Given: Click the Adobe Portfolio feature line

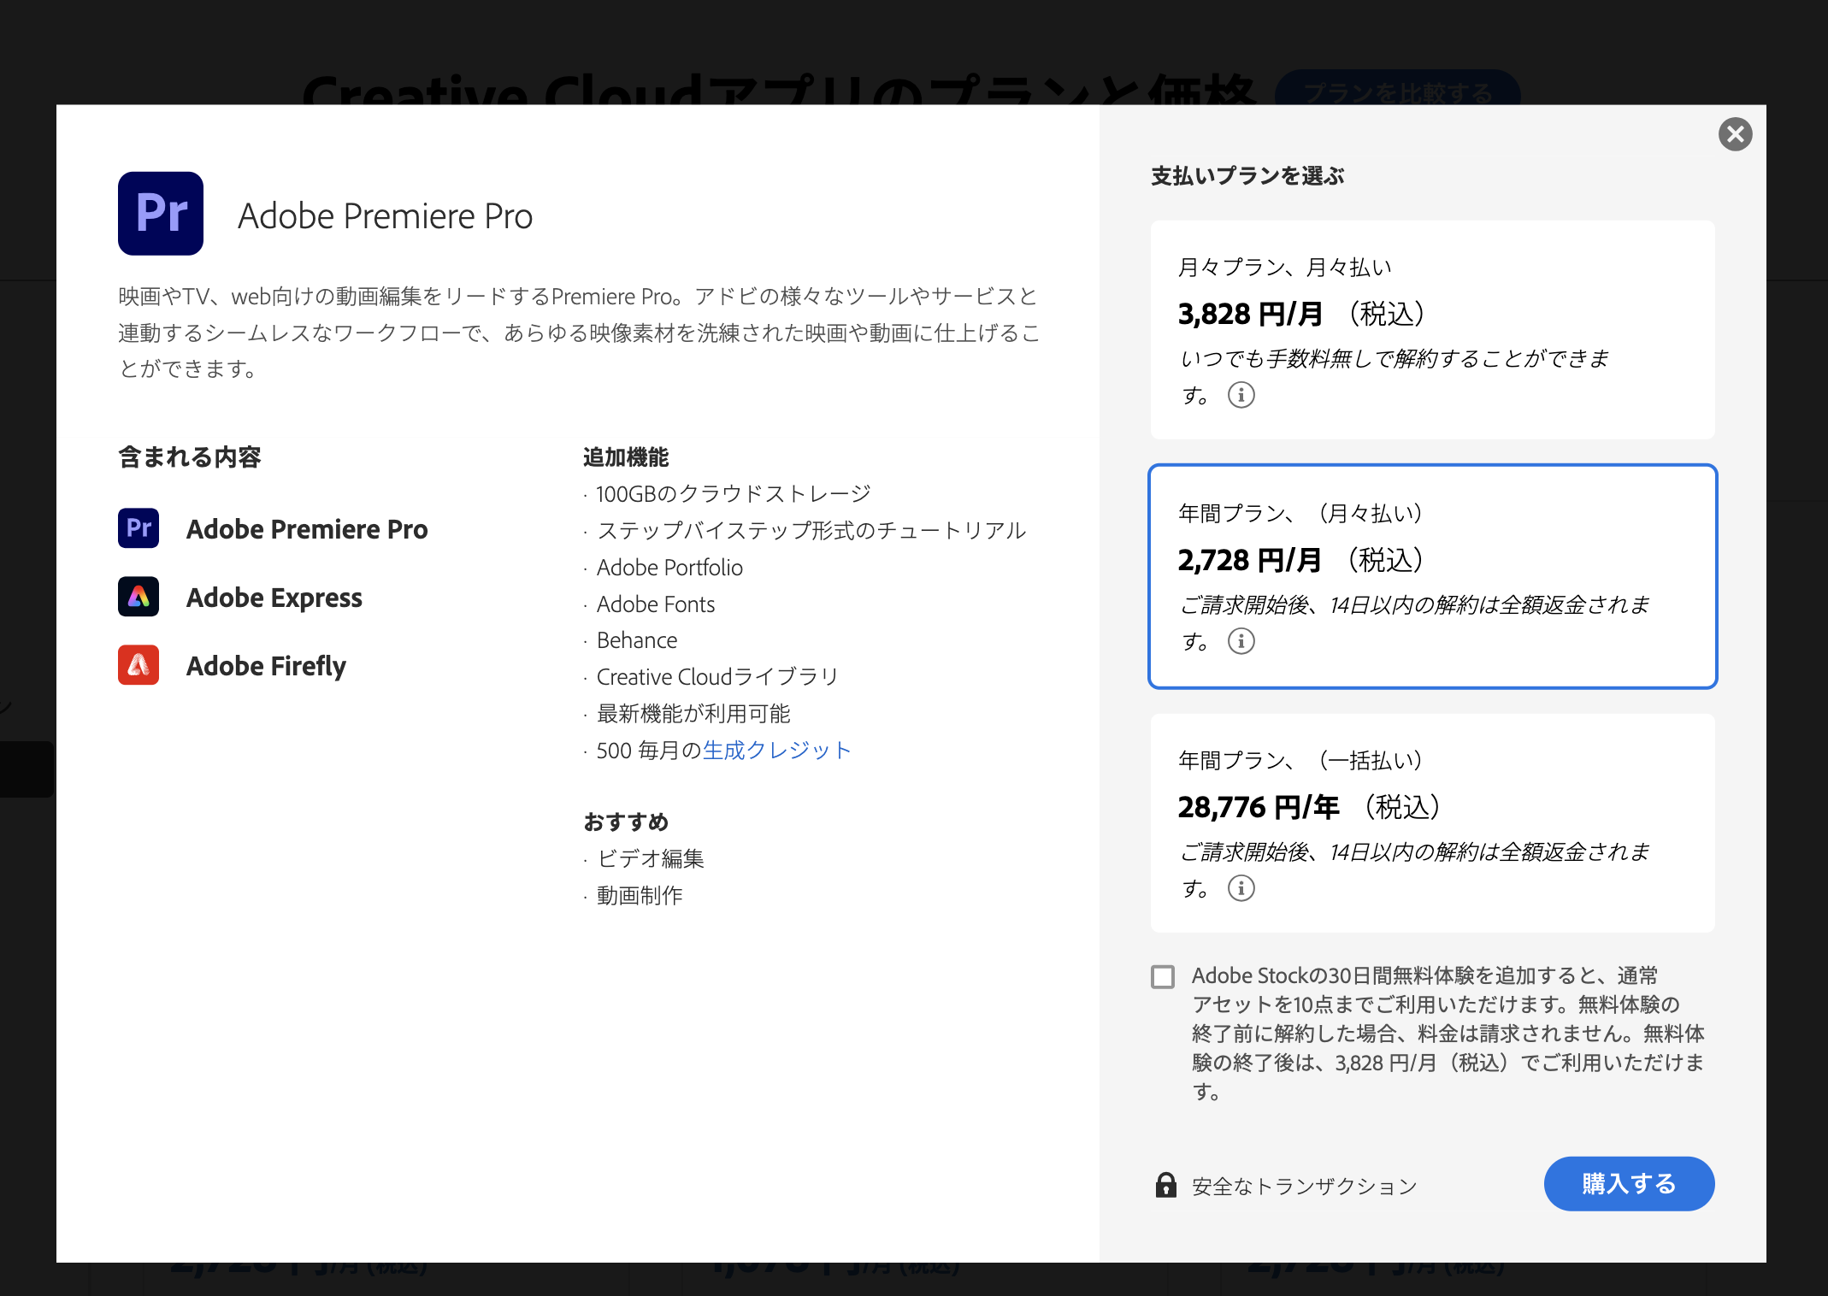Looking at the screenshot, I should pyautogui.click(x=669, y=568).
